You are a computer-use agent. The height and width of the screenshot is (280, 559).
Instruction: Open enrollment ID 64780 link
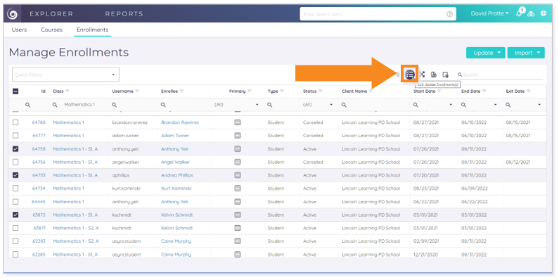tap(39, 122)
